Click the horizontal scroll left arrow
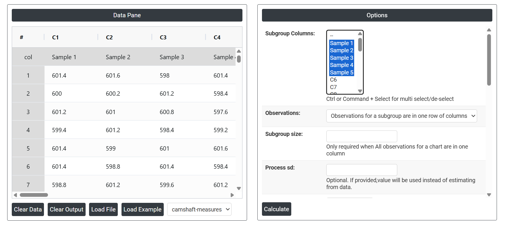 [x=16, y=195]
